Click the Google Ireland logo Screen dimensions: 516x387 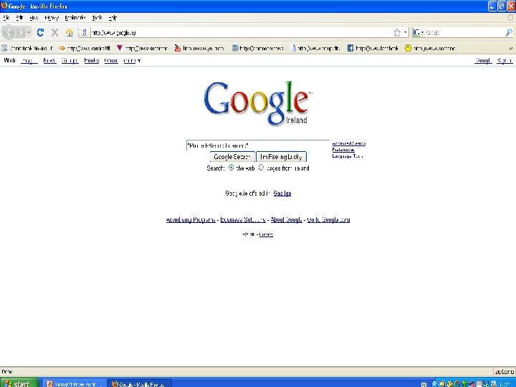[258, 103]
